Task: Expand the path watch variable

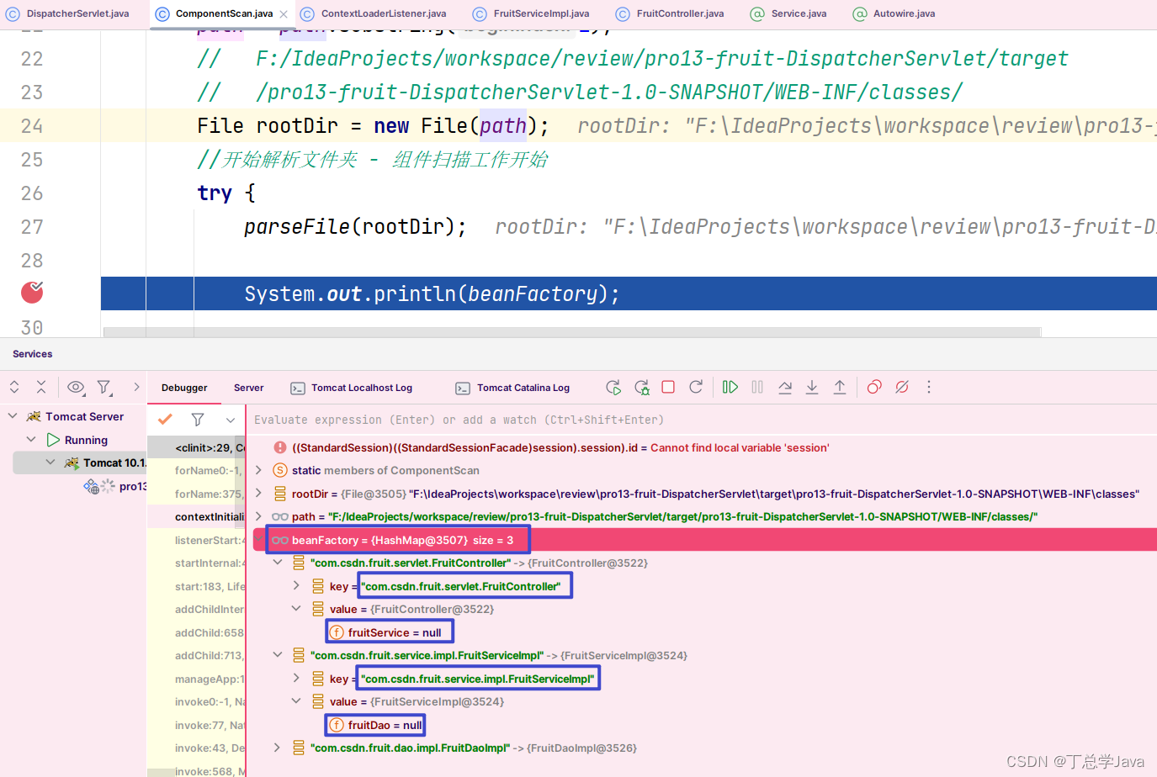Action: (259, 516)
